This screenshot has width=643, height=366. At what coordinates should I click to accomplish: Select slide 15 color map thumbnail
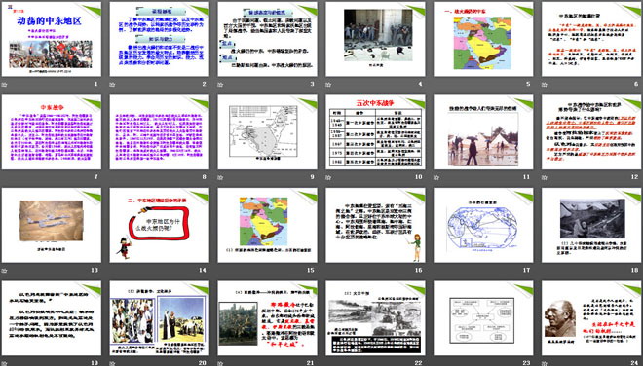[267, 225]
